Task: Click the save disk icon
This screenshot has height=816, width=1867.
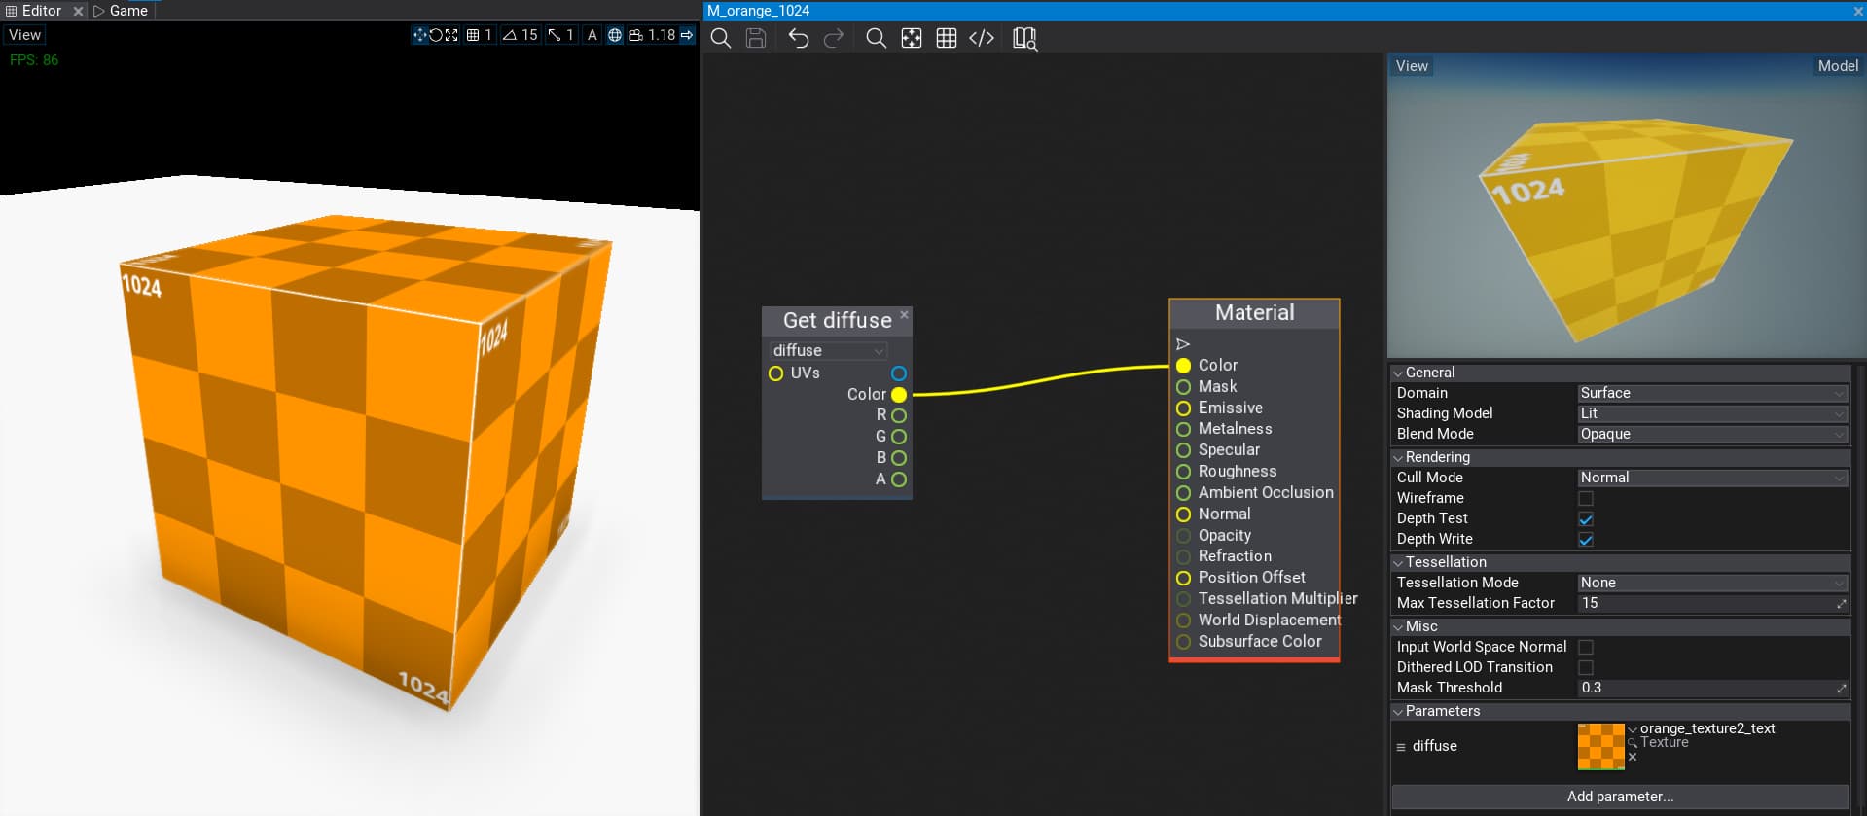Action: coord(756,38)
